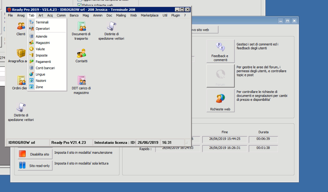
Task: Click IDROGROW srl in status bar
Action: pyautogui.click(x=28, y=142)
